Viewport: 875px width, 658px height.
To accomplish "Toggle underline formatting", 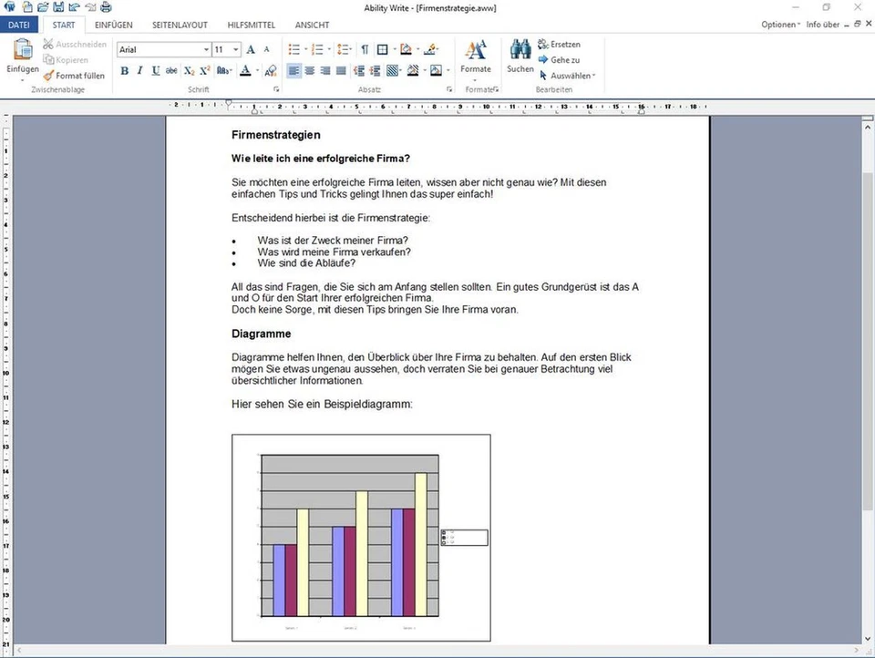I will click(156, 70).
